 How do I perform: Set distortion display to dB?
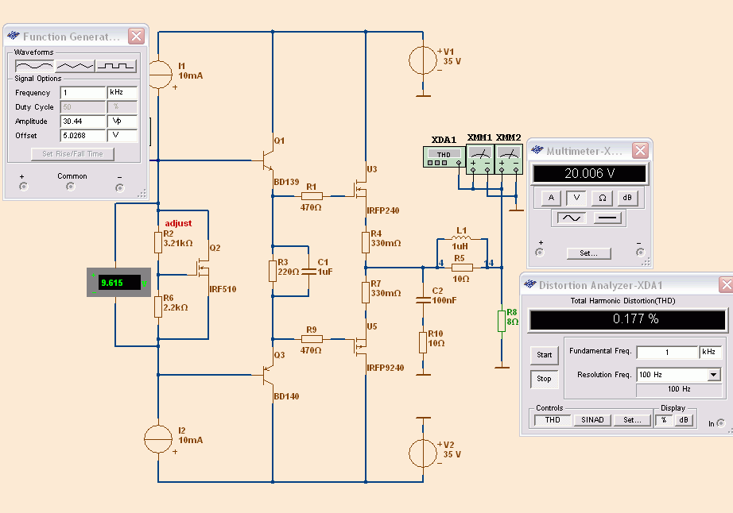point(684,419)
